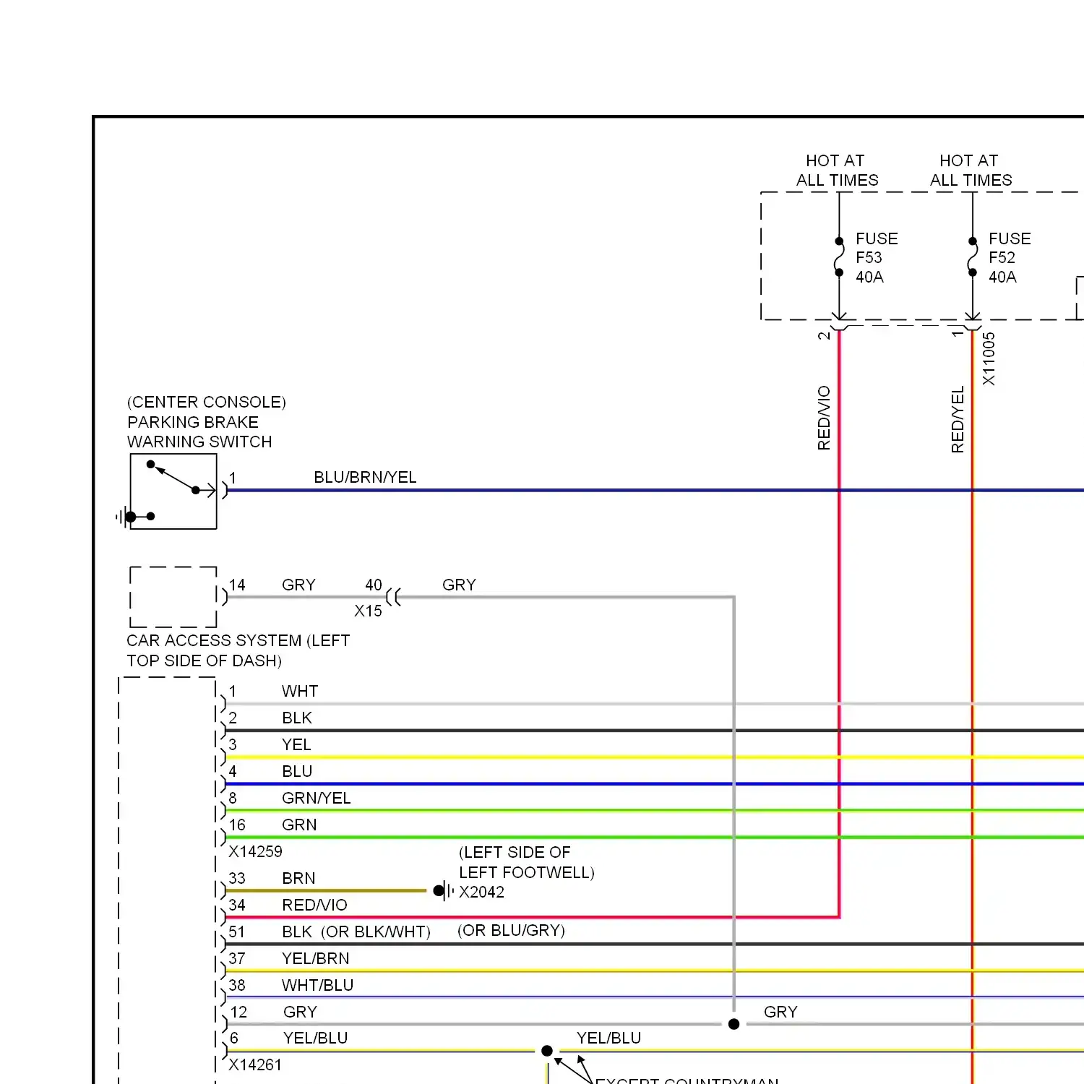Select the X14259 connector label

(255, 852)
